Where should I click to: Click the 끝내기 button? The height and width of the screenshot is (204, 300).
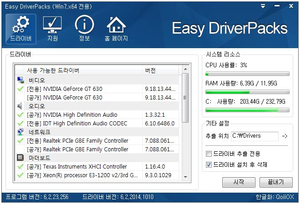(x=276, y=182)
